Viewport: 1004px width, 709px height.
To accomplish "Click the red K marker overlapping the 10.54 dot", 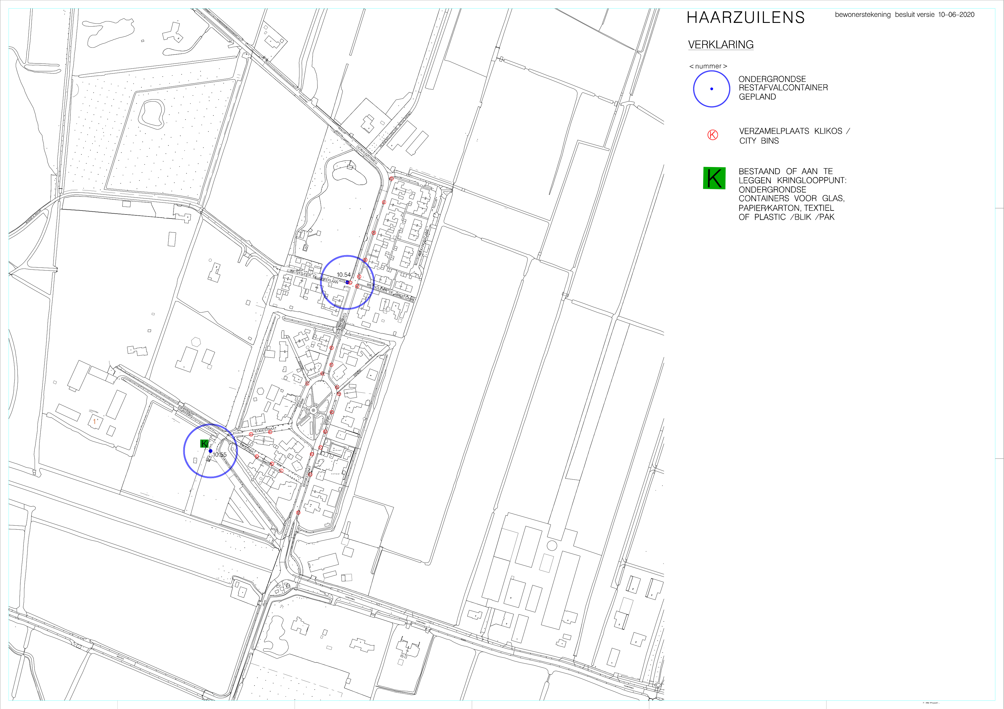I will point(350,283).
